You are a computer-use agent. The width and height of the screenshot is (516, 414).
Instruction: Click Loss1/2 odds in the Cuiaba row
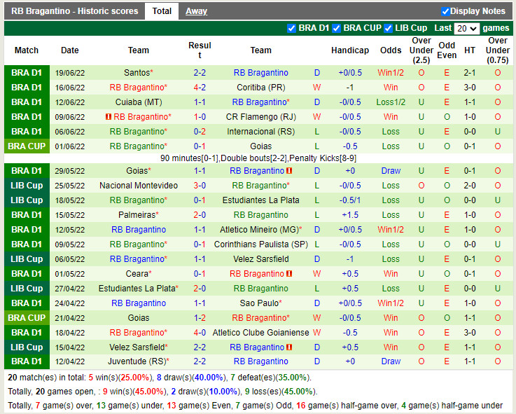coord(391,102)
